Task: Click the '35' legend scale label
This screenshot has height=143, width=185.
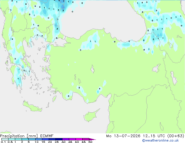Action: (70, 142)
